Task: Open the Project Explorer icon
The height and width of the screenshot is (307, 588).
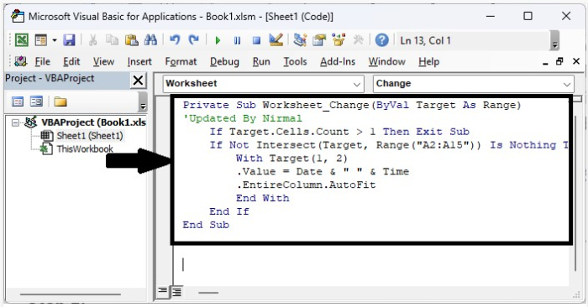Action: click(x=300, y=40)
